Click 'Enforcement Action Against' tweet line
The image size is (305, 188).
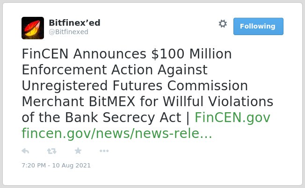point(115,70)
